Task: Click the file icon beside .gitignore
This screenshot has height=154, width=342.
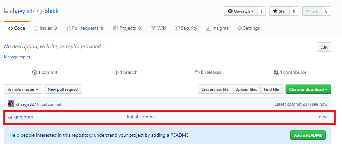Action: 10,117
